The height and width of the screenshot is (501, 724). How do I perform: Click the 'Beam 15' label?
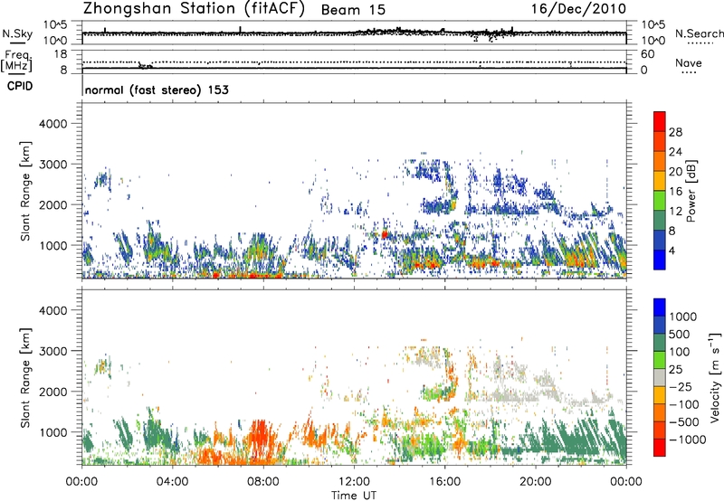(353, 10)
